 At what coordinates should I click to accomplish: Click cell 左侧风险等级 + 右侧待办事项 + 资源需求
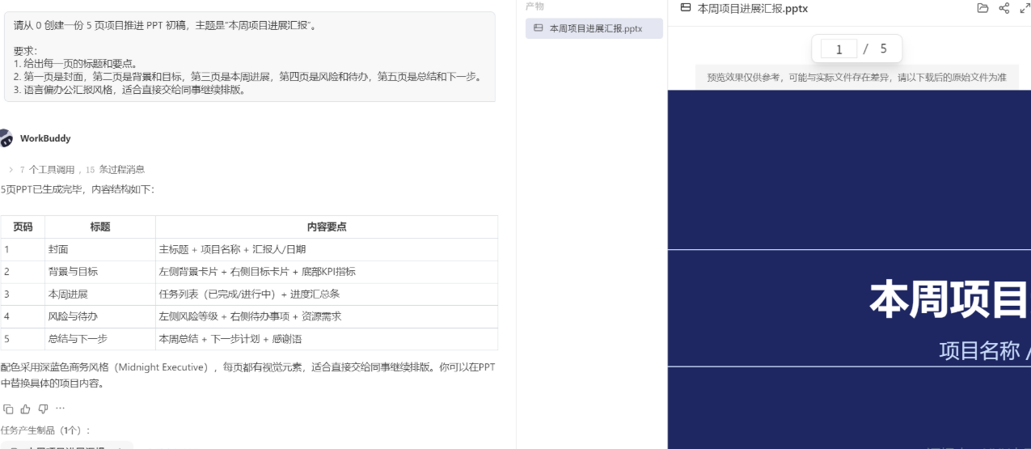[327, 316]
